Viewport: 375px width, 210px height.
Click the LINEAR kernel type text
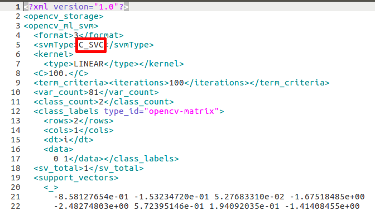[x=89, y=64]
